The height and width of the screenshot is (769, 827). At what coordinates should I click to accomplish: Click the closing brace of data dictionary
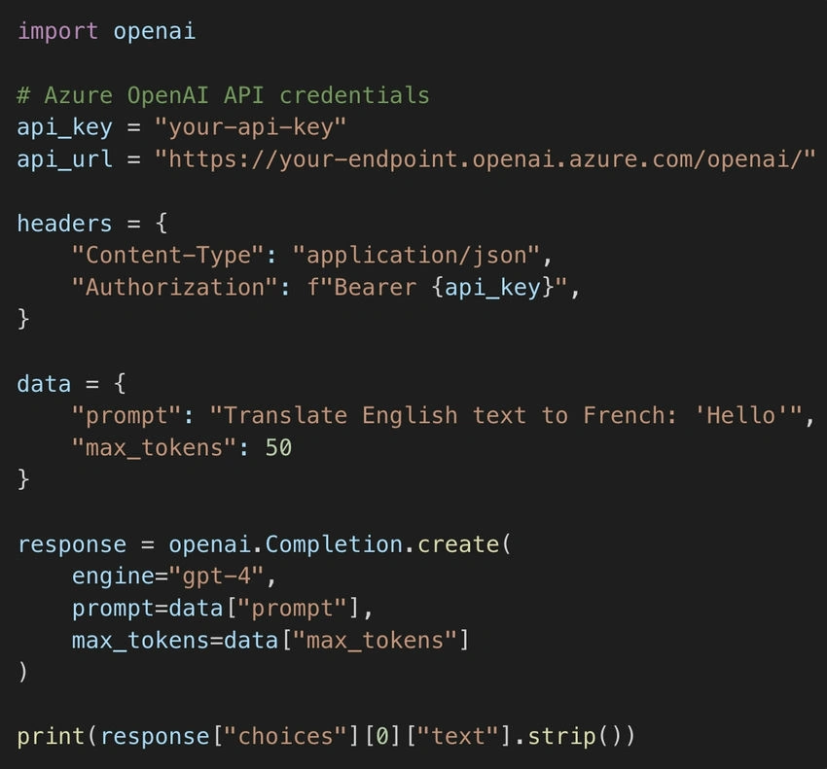click(x=23, y=479)
